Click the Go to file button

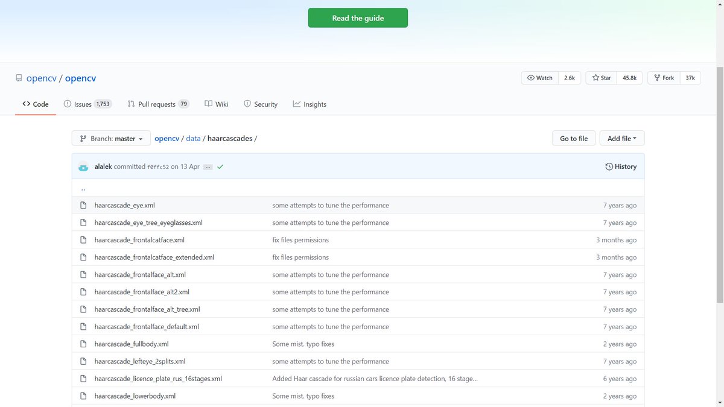coord(574,139)
